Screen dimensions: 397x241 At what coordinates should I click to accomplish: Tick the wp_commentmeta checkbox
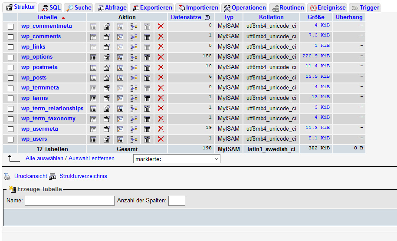[x=11, y=26]
